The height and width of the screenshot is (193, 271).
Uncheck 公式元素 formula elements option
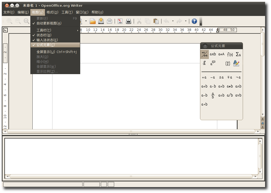46,45
